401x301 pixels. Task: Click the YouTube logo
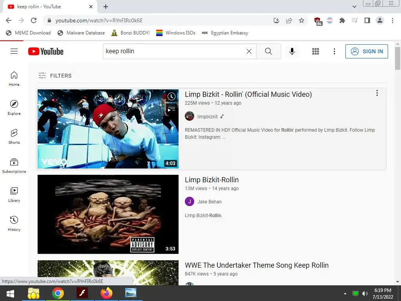click(x=46, y=51)
